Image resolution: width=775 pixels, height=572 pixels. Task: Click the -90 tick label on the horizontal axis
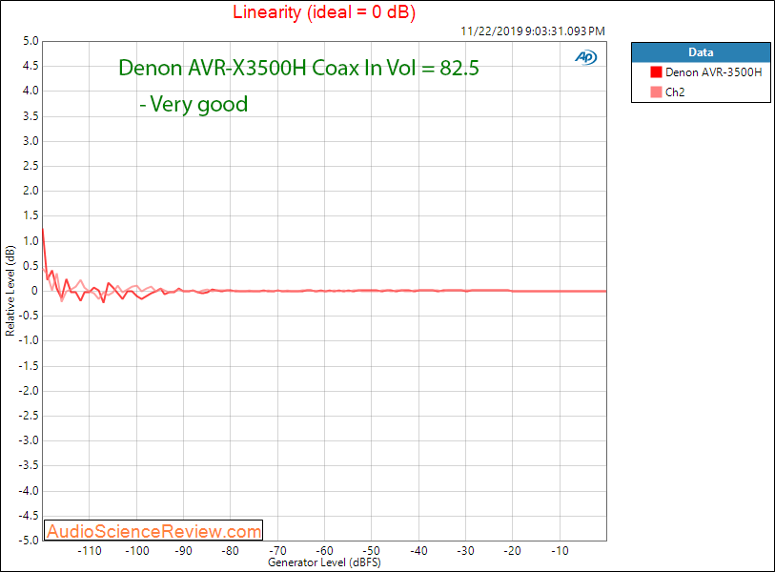click(183, 551)
